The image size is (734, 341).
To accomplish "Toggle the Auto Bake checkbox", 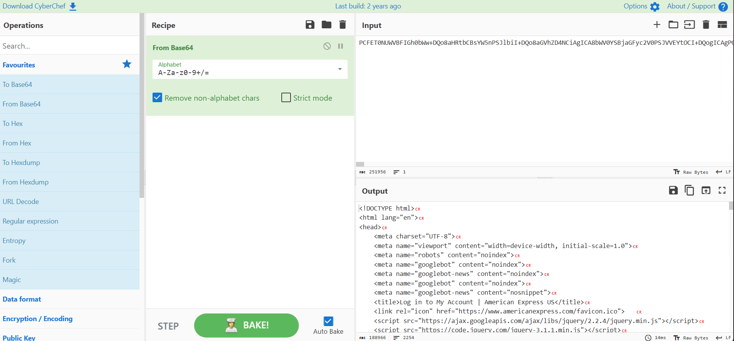I will click(328, 321).
